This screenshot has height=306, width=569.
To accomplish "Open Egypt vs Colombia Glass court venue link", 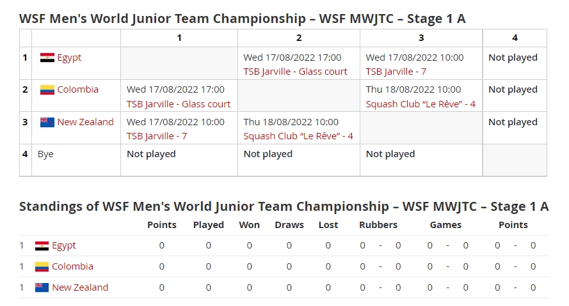I will coord(295,72).
